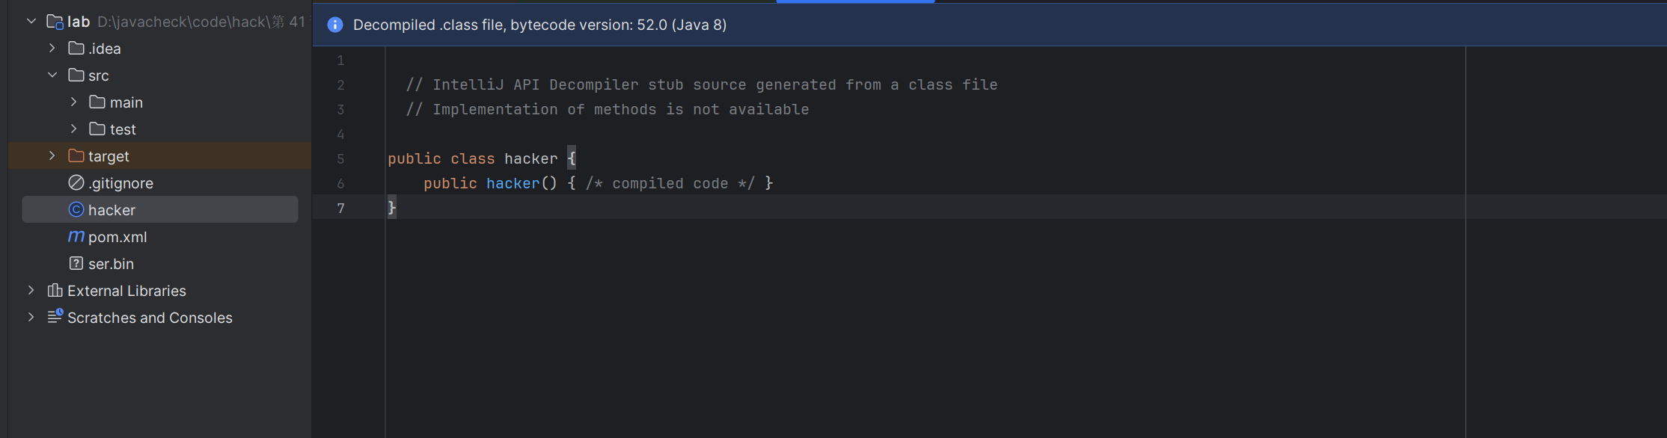Click the Maven pom.xml icon
The height and width of the screenshot is (438, 1667).
76,237
